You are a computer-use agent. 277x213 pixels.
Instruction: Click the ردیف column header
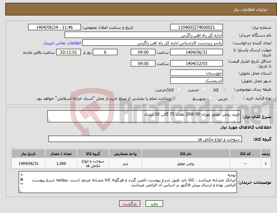tap(266, 154)
